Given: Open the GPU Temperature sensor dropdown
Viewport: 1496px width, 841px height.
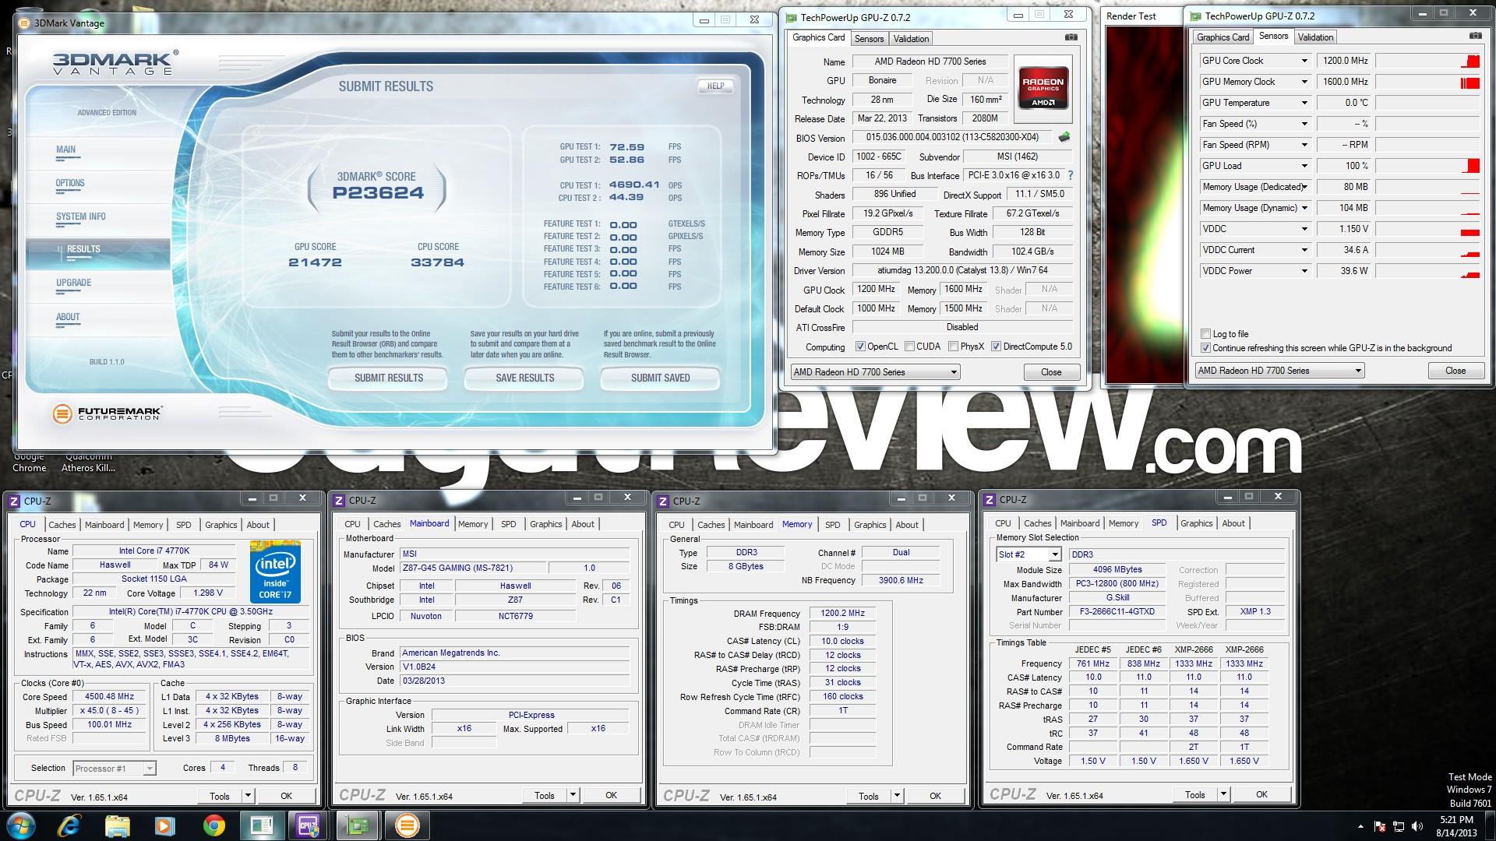Looking at the screenshot, I should point(1304,103).
